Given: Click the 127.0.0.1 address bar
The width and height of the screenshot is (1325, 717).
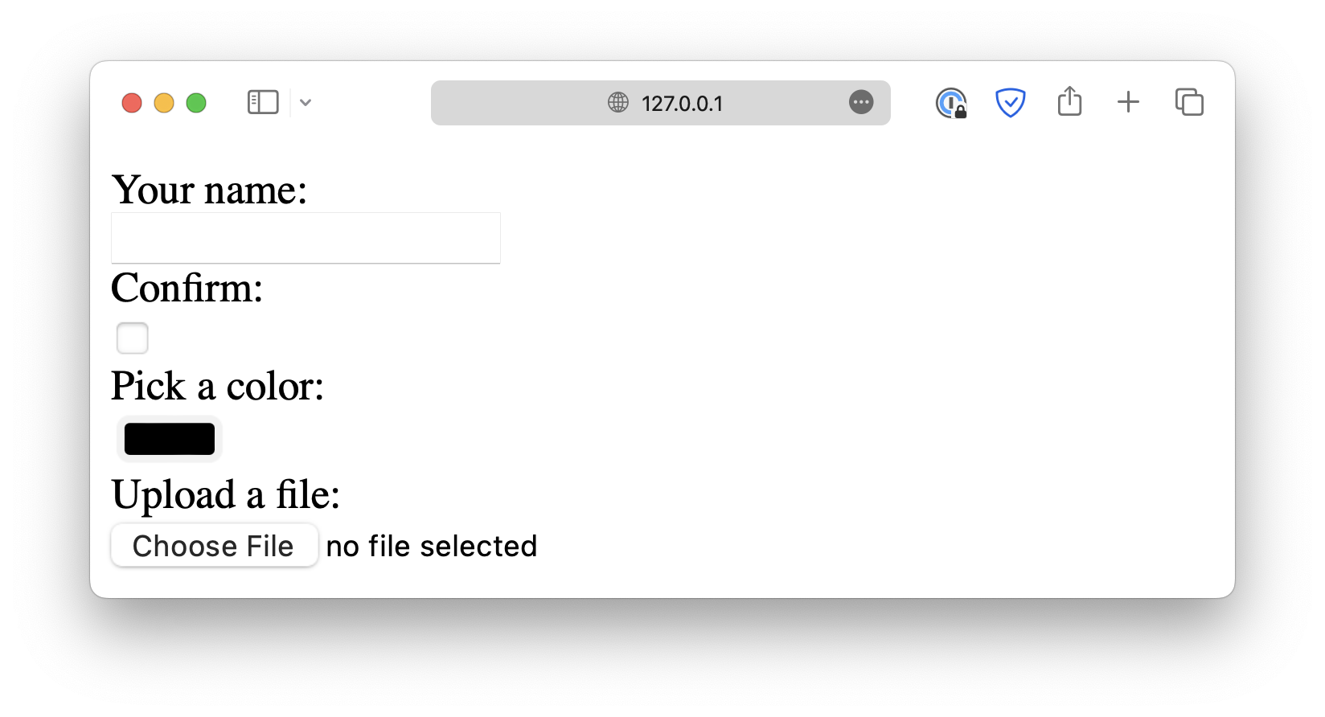Looking at the screenshot, I should (660, 103).
